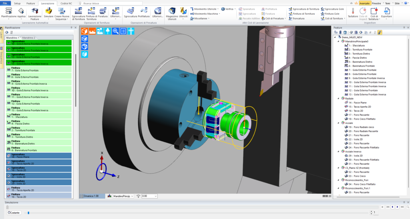The width and height of the screenshot is (410, 219).
Task: Click the highlighted Feature toolbar icon
Action: [x=380, y=32]
